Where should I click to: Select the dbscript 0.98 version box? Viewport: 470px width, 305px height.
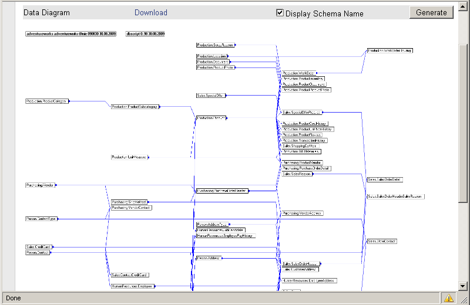click(145, 34)
